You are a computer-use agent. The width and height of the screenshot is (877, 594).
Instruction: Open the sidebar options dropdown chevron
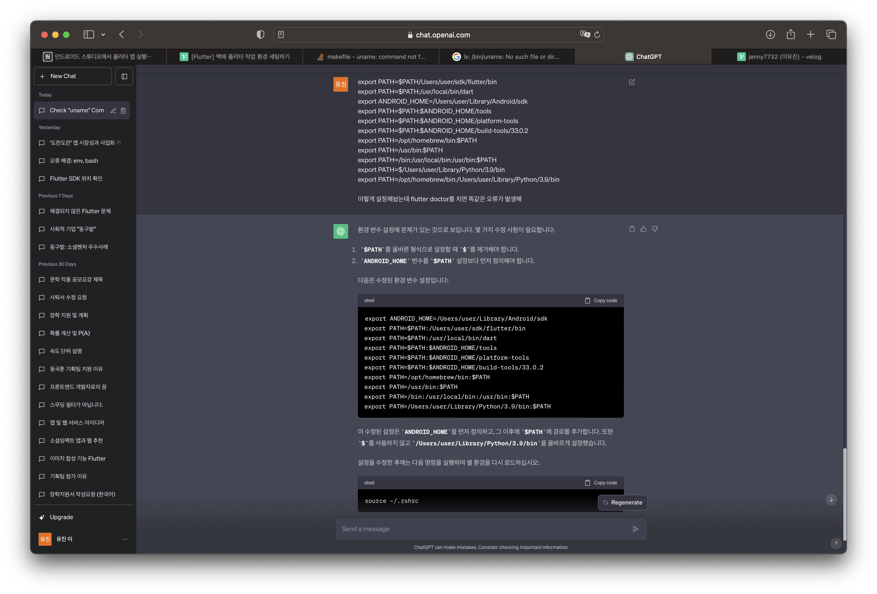tap(103, 35)
